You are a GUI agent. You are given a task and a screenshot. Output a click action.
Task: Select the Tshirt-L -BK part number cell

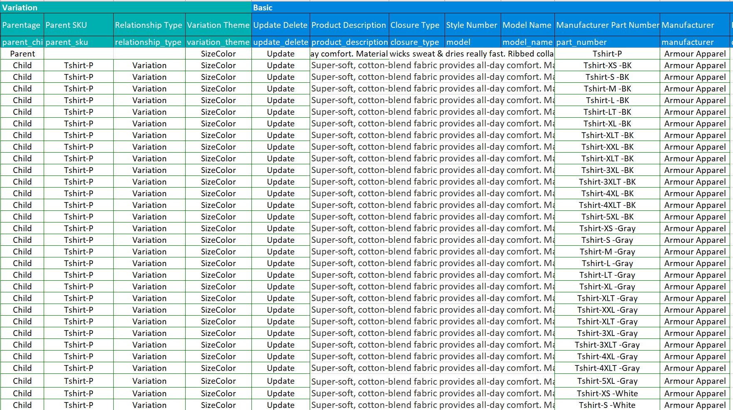click(607, 100)
